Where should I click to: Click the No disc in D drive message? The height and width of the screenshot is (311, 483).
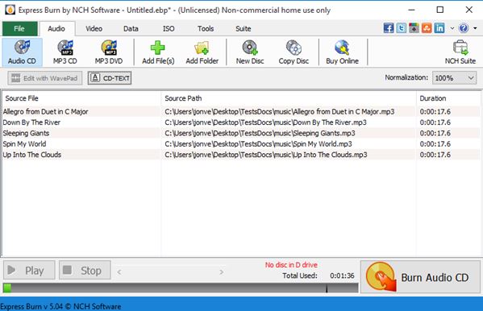point(291,265)
